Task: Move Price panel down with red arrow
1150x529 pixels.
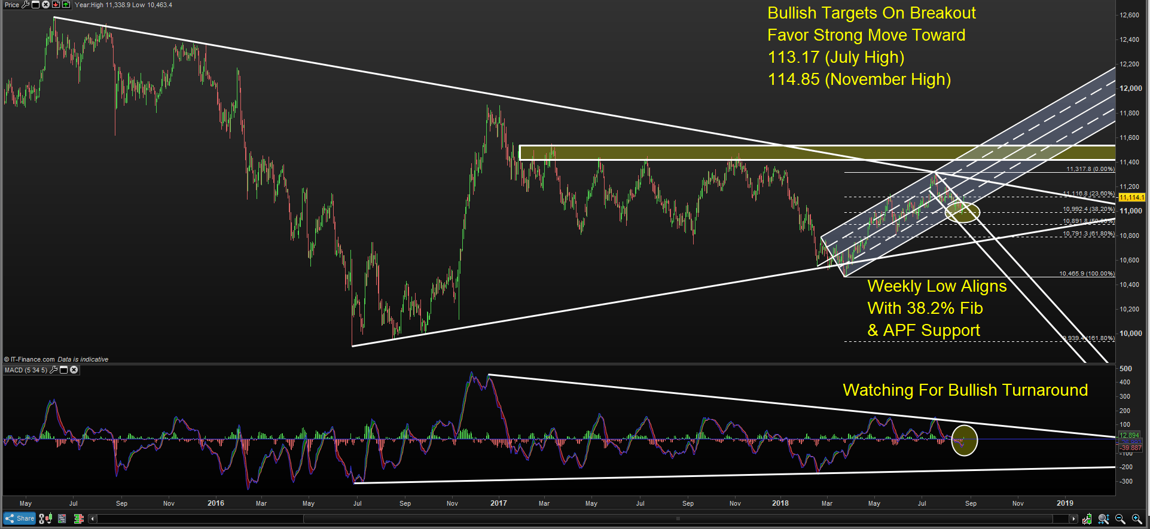Action: 56,5
